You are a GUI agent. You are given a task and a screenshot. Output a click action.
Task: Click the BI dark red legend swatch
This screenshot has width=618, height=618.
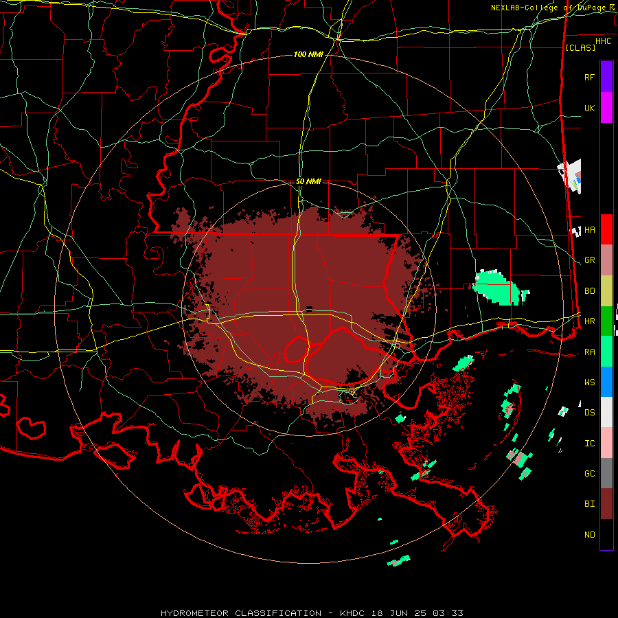(x=606, y=504)
